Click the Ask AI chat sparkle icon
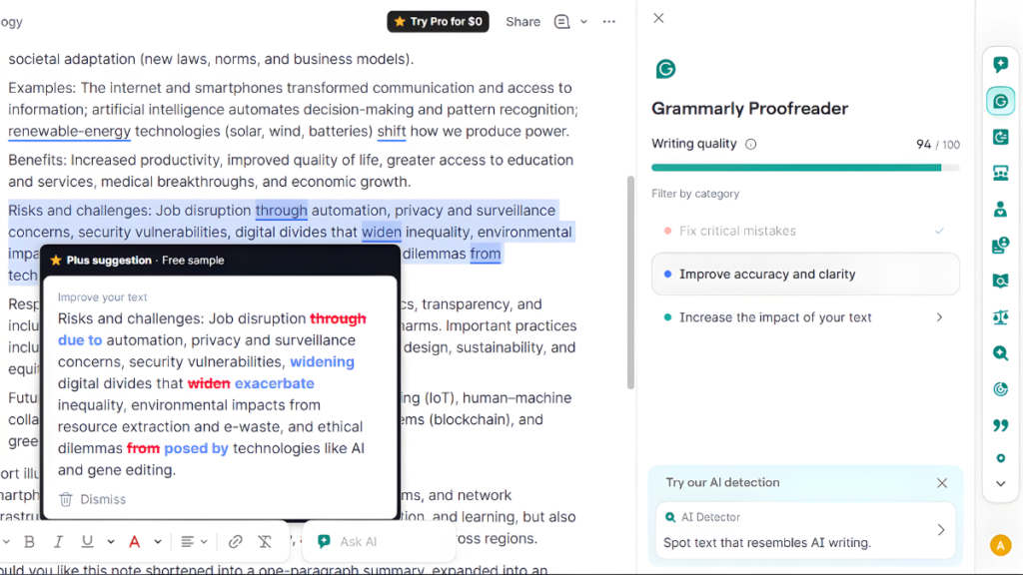The width and height of the screenshot is (1023, 575). tap(325, 542)
